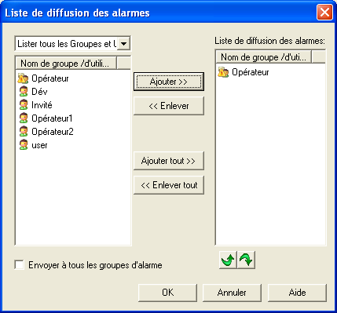Select the Invité user icon

[24, 105]
